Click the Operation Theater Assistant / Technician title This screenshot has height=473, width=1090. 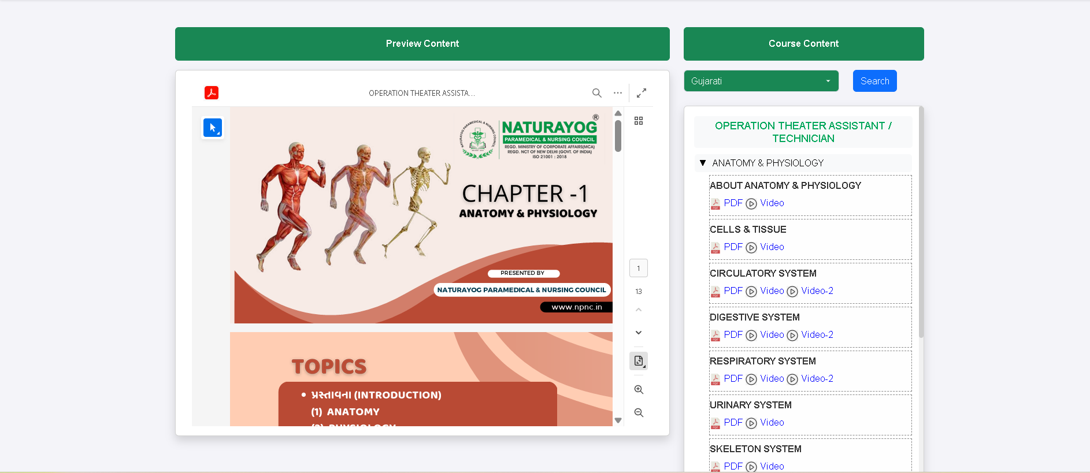tap(803, 132)
